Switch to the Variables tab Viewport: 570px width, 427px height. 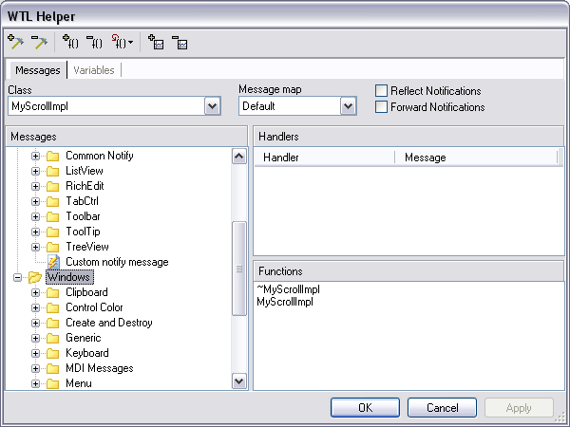(x=93, y=70)
